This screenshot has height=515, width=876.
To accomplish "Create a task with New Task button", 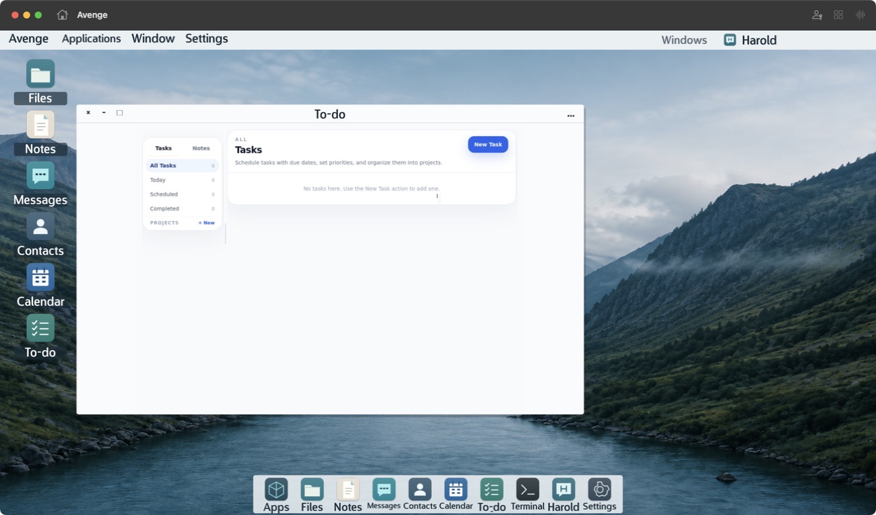I will pos(488,144).
